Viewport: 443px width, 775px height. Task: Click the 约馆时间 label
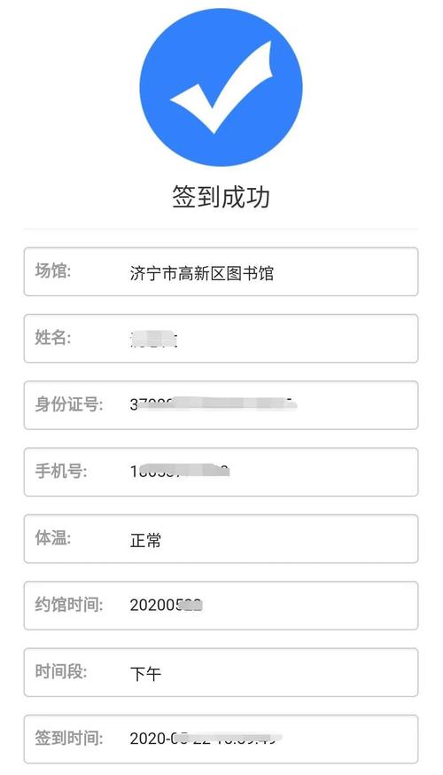(x=68, y=605)
